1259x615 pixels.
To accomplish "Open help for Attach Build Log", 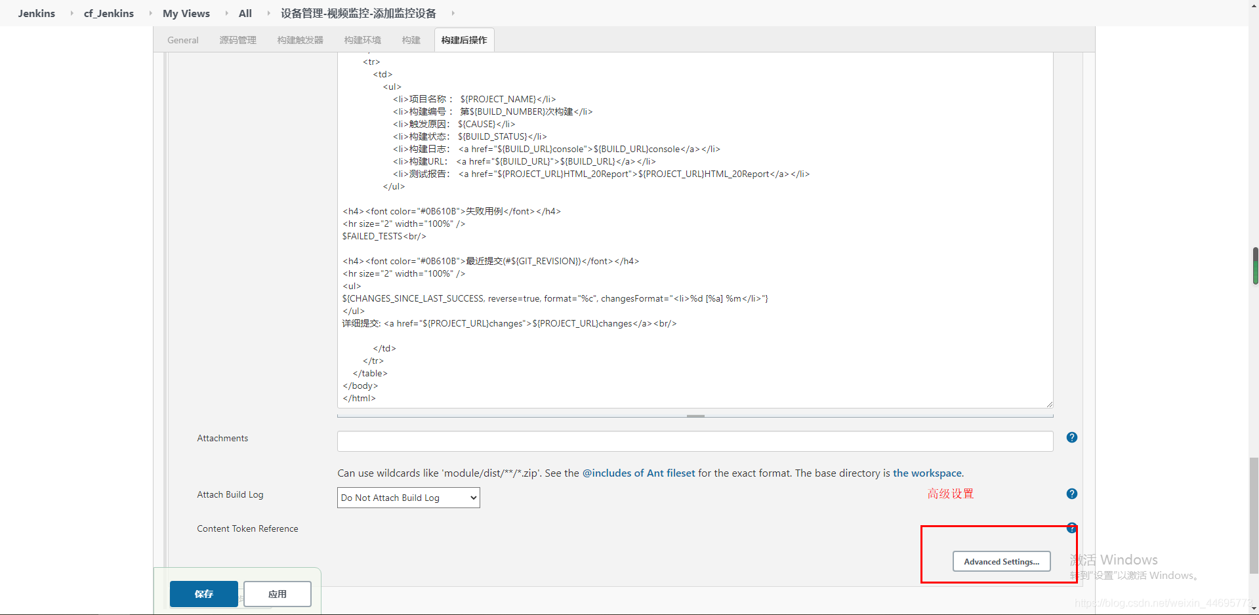I will pyautogui.click(x=1071, y=494).
